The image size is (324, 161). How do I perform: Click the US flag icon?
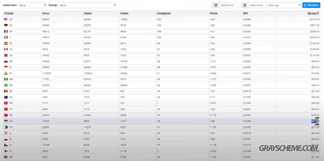pyautogui.click(x=6, y=19)
